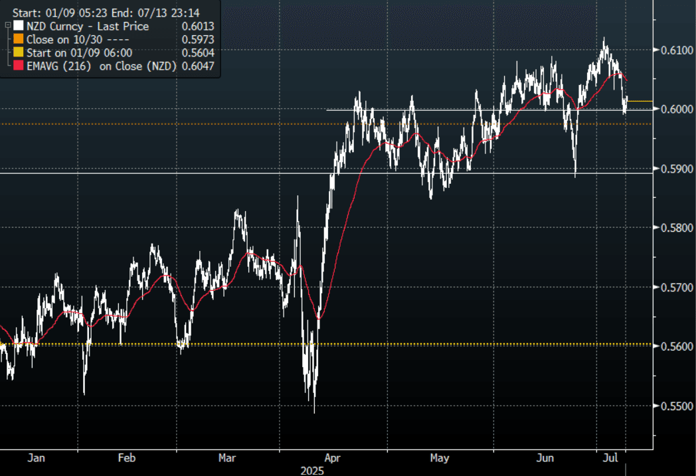This screenshot has width=696, height=476.
Task: Click the Jan x-axis label
Action: pyautogui.click(x=36, y=457)
